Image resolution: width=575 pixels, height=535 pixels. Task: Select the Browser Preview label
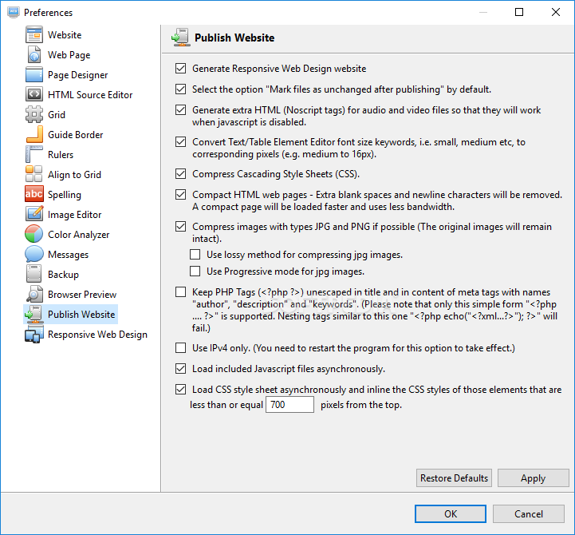[x=82, y=295]
